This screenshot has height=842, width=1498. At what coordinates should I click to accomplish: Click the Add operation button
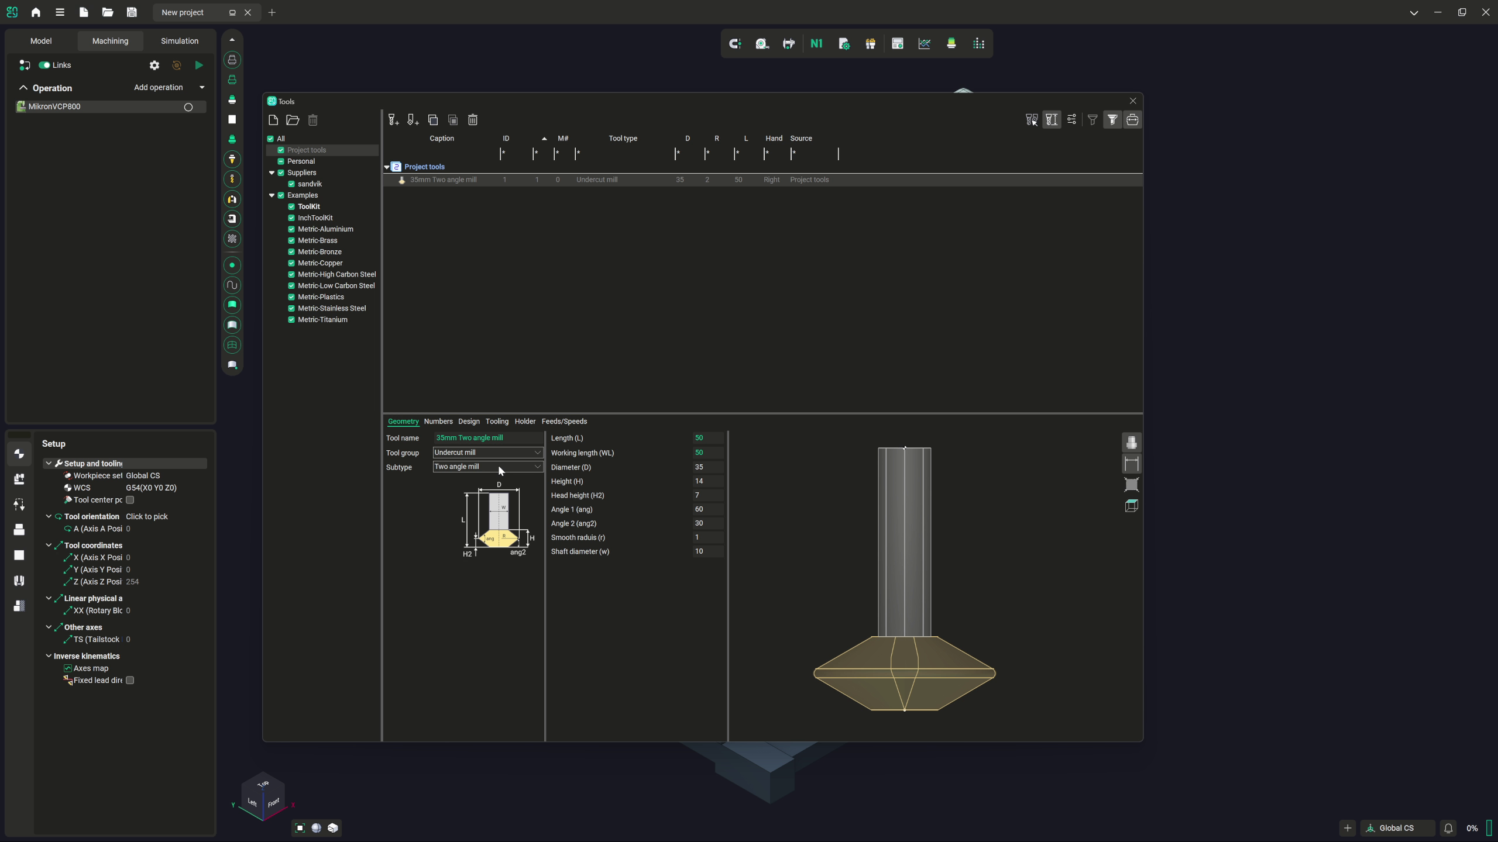pos(159,88)
